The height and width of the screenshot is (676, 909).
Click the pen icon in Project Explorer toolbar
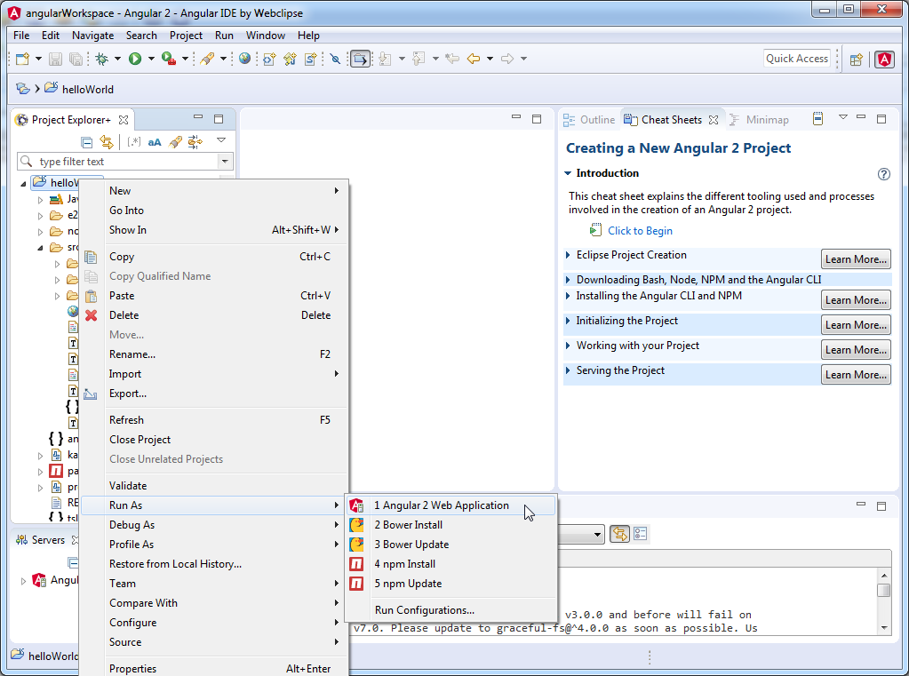[x=175, y=142]
